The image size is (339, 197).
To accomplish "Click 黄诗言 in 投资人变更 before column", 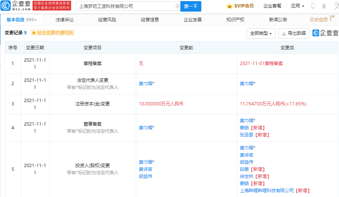I will [145, 169].
